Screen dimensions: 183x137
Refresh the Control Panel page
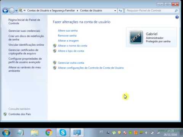(120, 11)
